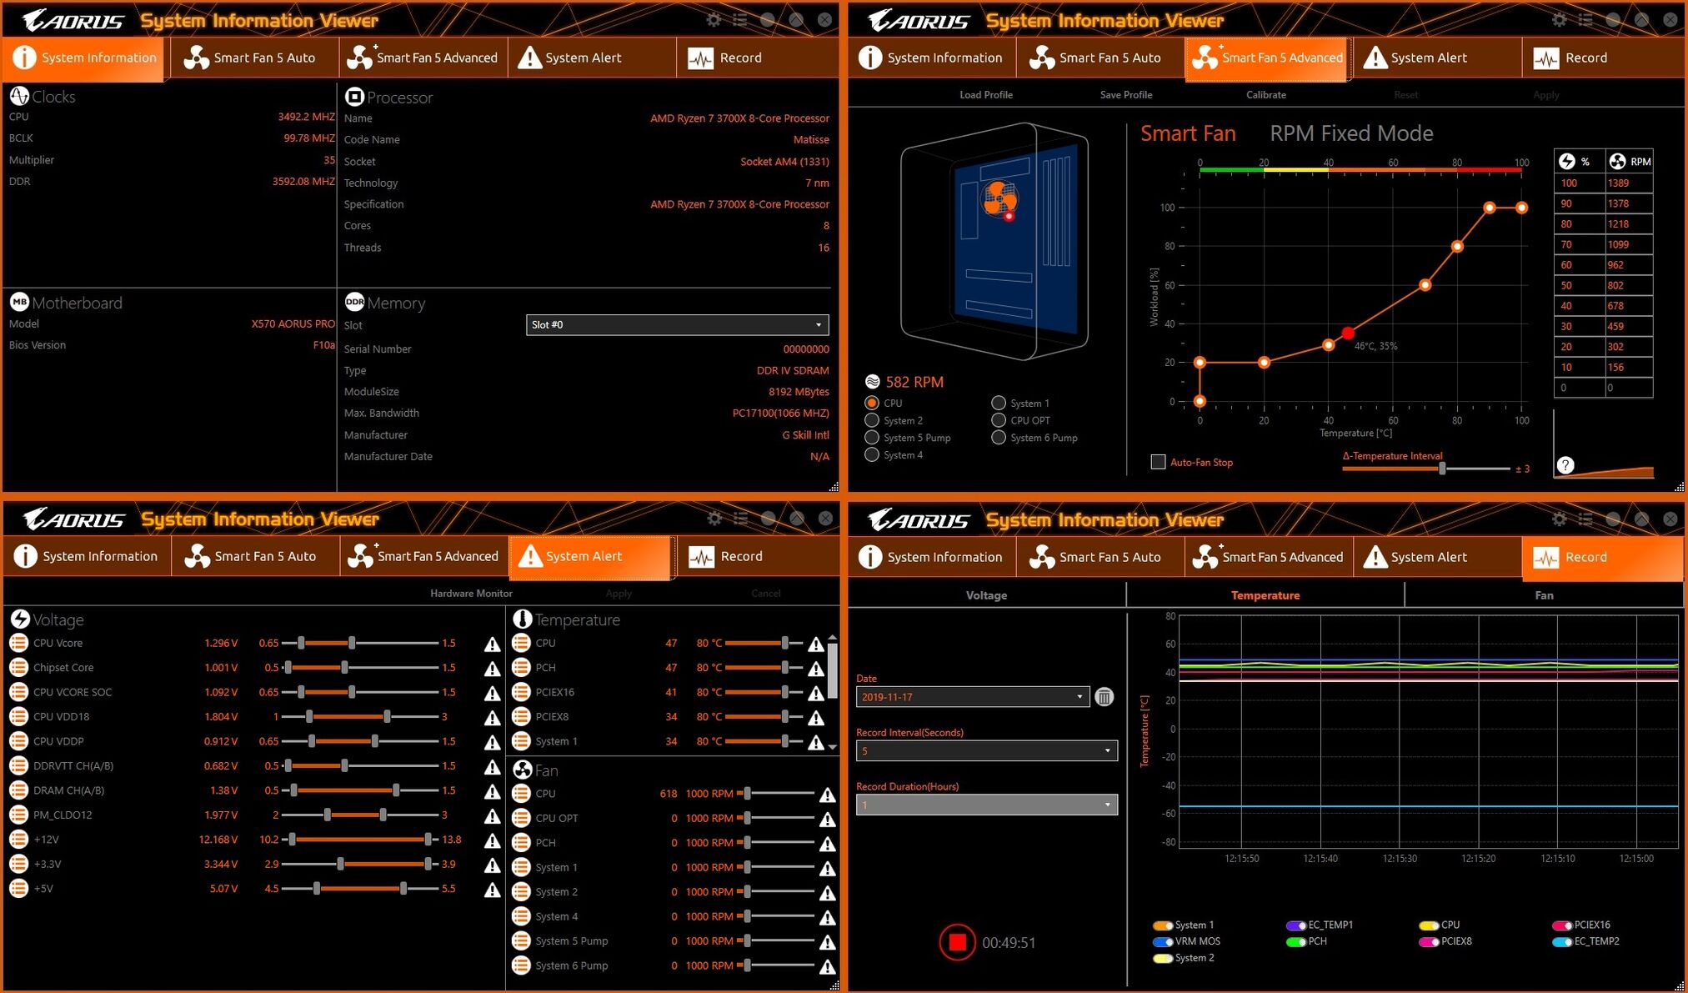The height and width of the screenshot is (993, 1688).
Task: Click the question mark help icon
Action: [1565, 465]
